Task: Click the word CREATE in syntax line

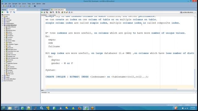Action: [x=50, y=77]
